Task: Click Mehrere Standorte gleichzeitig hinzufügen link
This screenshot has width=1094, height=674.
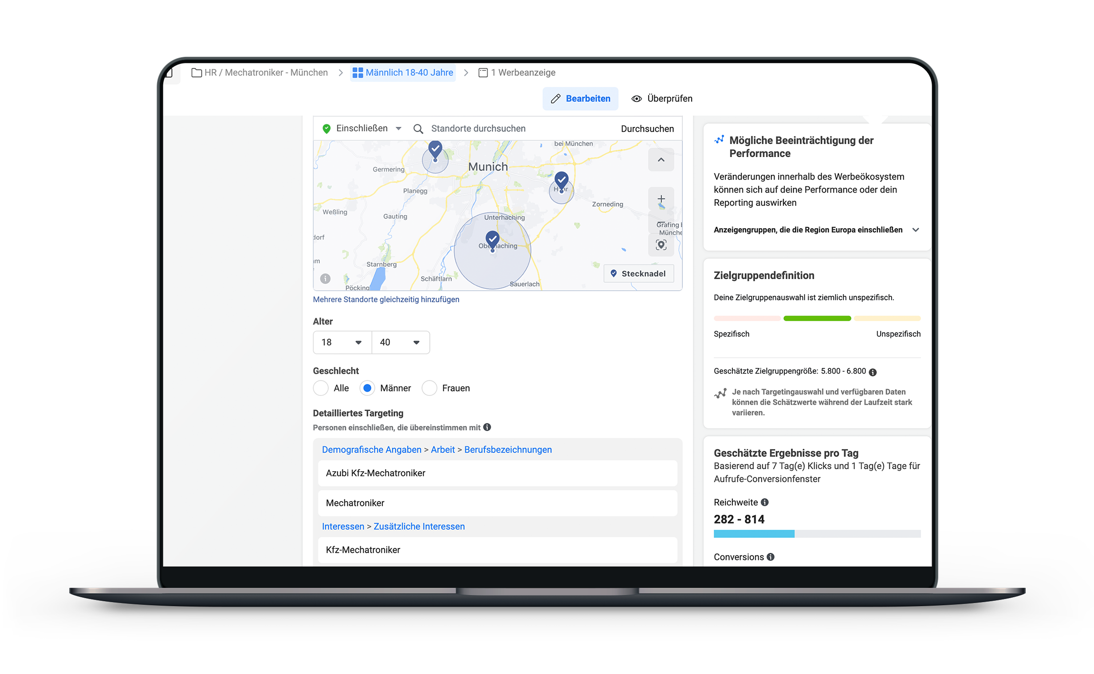Action: 386,300
